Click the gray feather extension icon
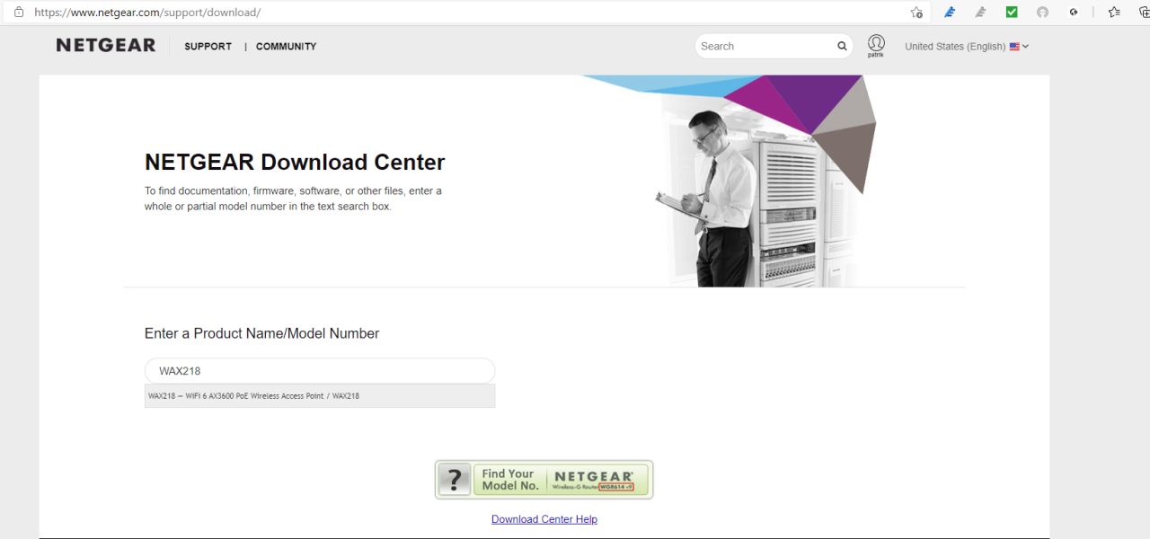The width and height of the screenshot is (1150, 539). click(x=981, y=13)
